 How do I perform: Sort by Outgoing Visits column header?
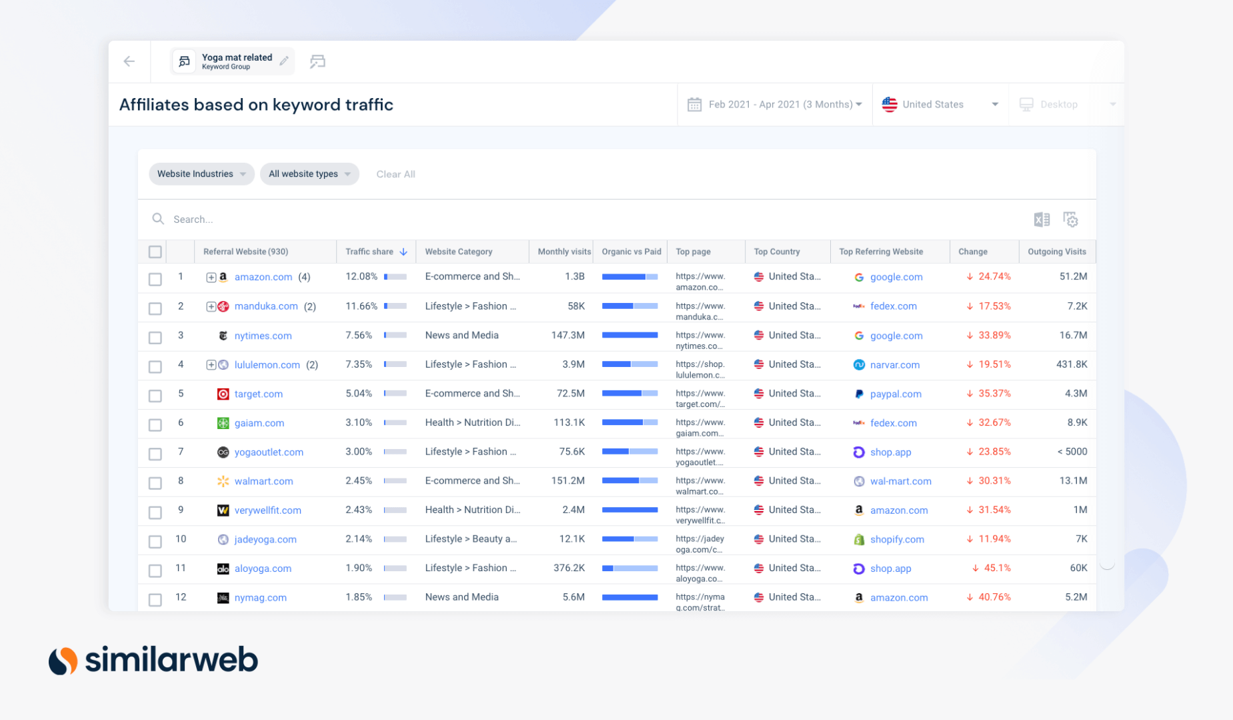(x=1057, y=252)
